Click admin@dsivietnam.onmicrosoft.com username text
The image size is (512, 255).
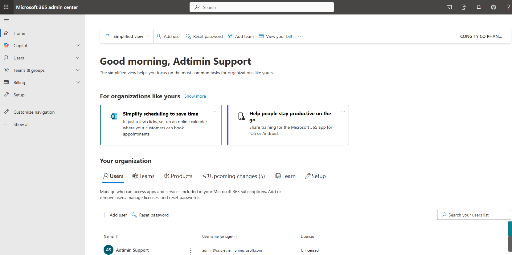tap(232, 250)
